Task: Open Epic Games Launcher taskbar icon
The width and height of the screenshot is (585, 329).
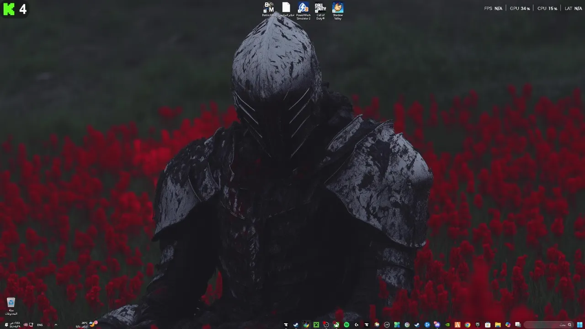Action: click(478, 325)
